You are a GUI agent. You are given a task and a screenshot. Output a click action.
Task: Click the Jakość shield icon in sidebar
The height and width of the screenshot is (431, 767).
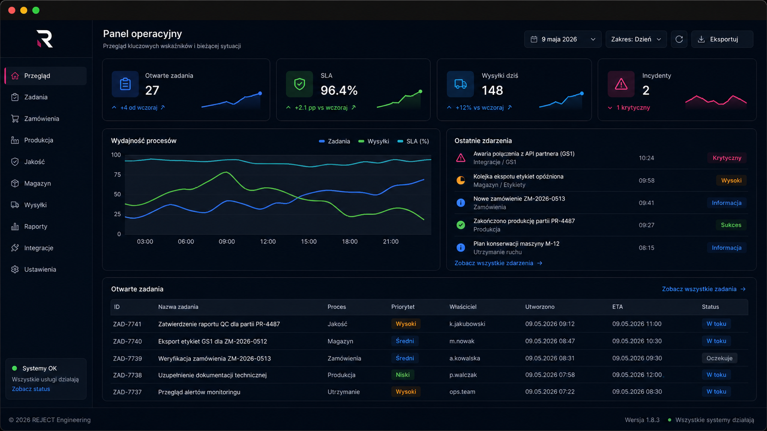tap(15, 162)
